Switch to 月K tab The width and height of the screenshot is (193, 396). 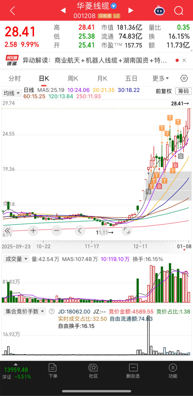pyautogui.click(x=102, y=78)
